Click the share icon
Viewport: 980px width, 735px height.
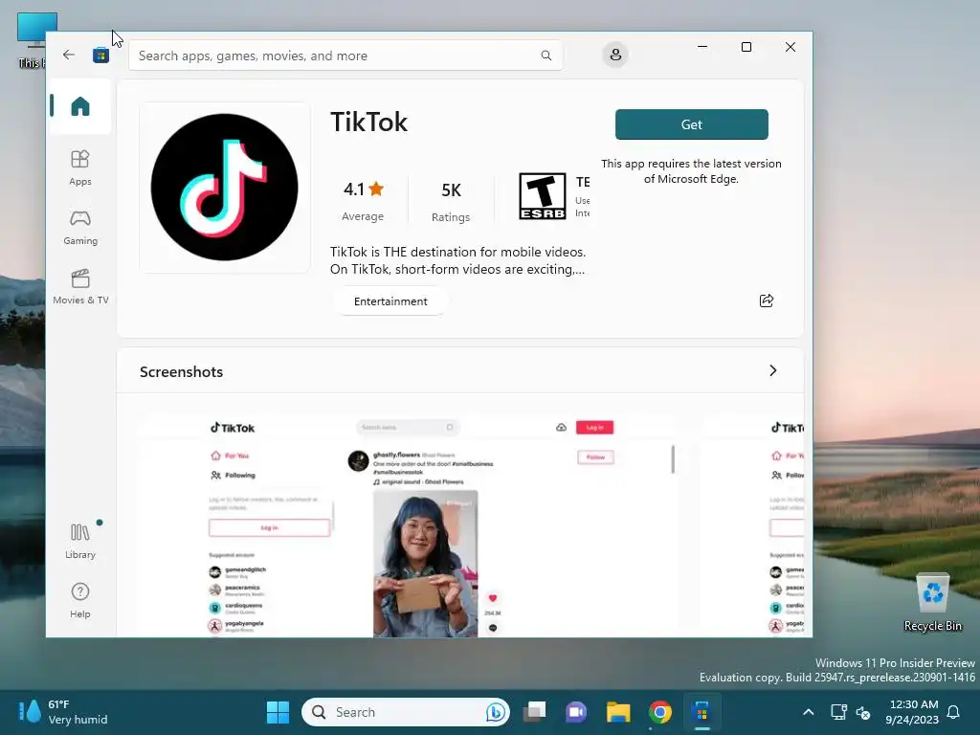[x=767, y=301]
